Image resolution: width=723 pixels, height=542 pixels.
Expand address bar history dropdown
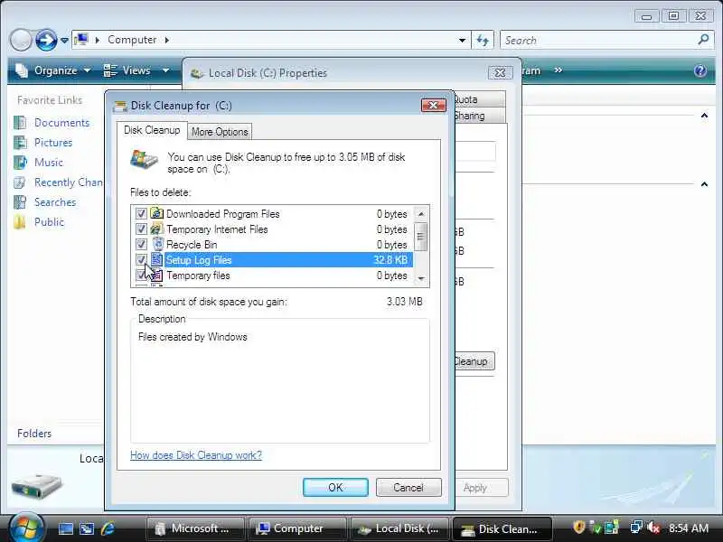point(462,40)
